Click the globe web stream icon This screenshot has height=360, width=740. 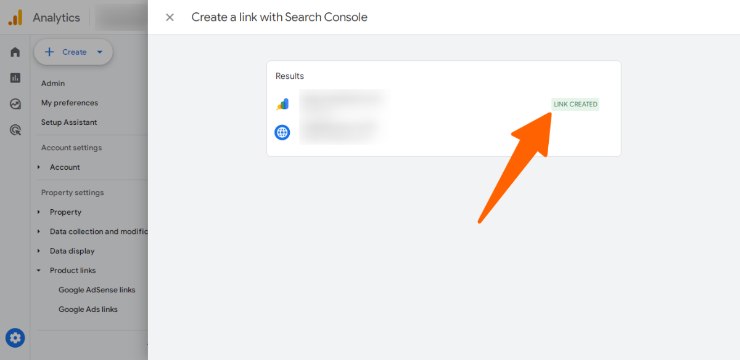[x=282, y=132]
